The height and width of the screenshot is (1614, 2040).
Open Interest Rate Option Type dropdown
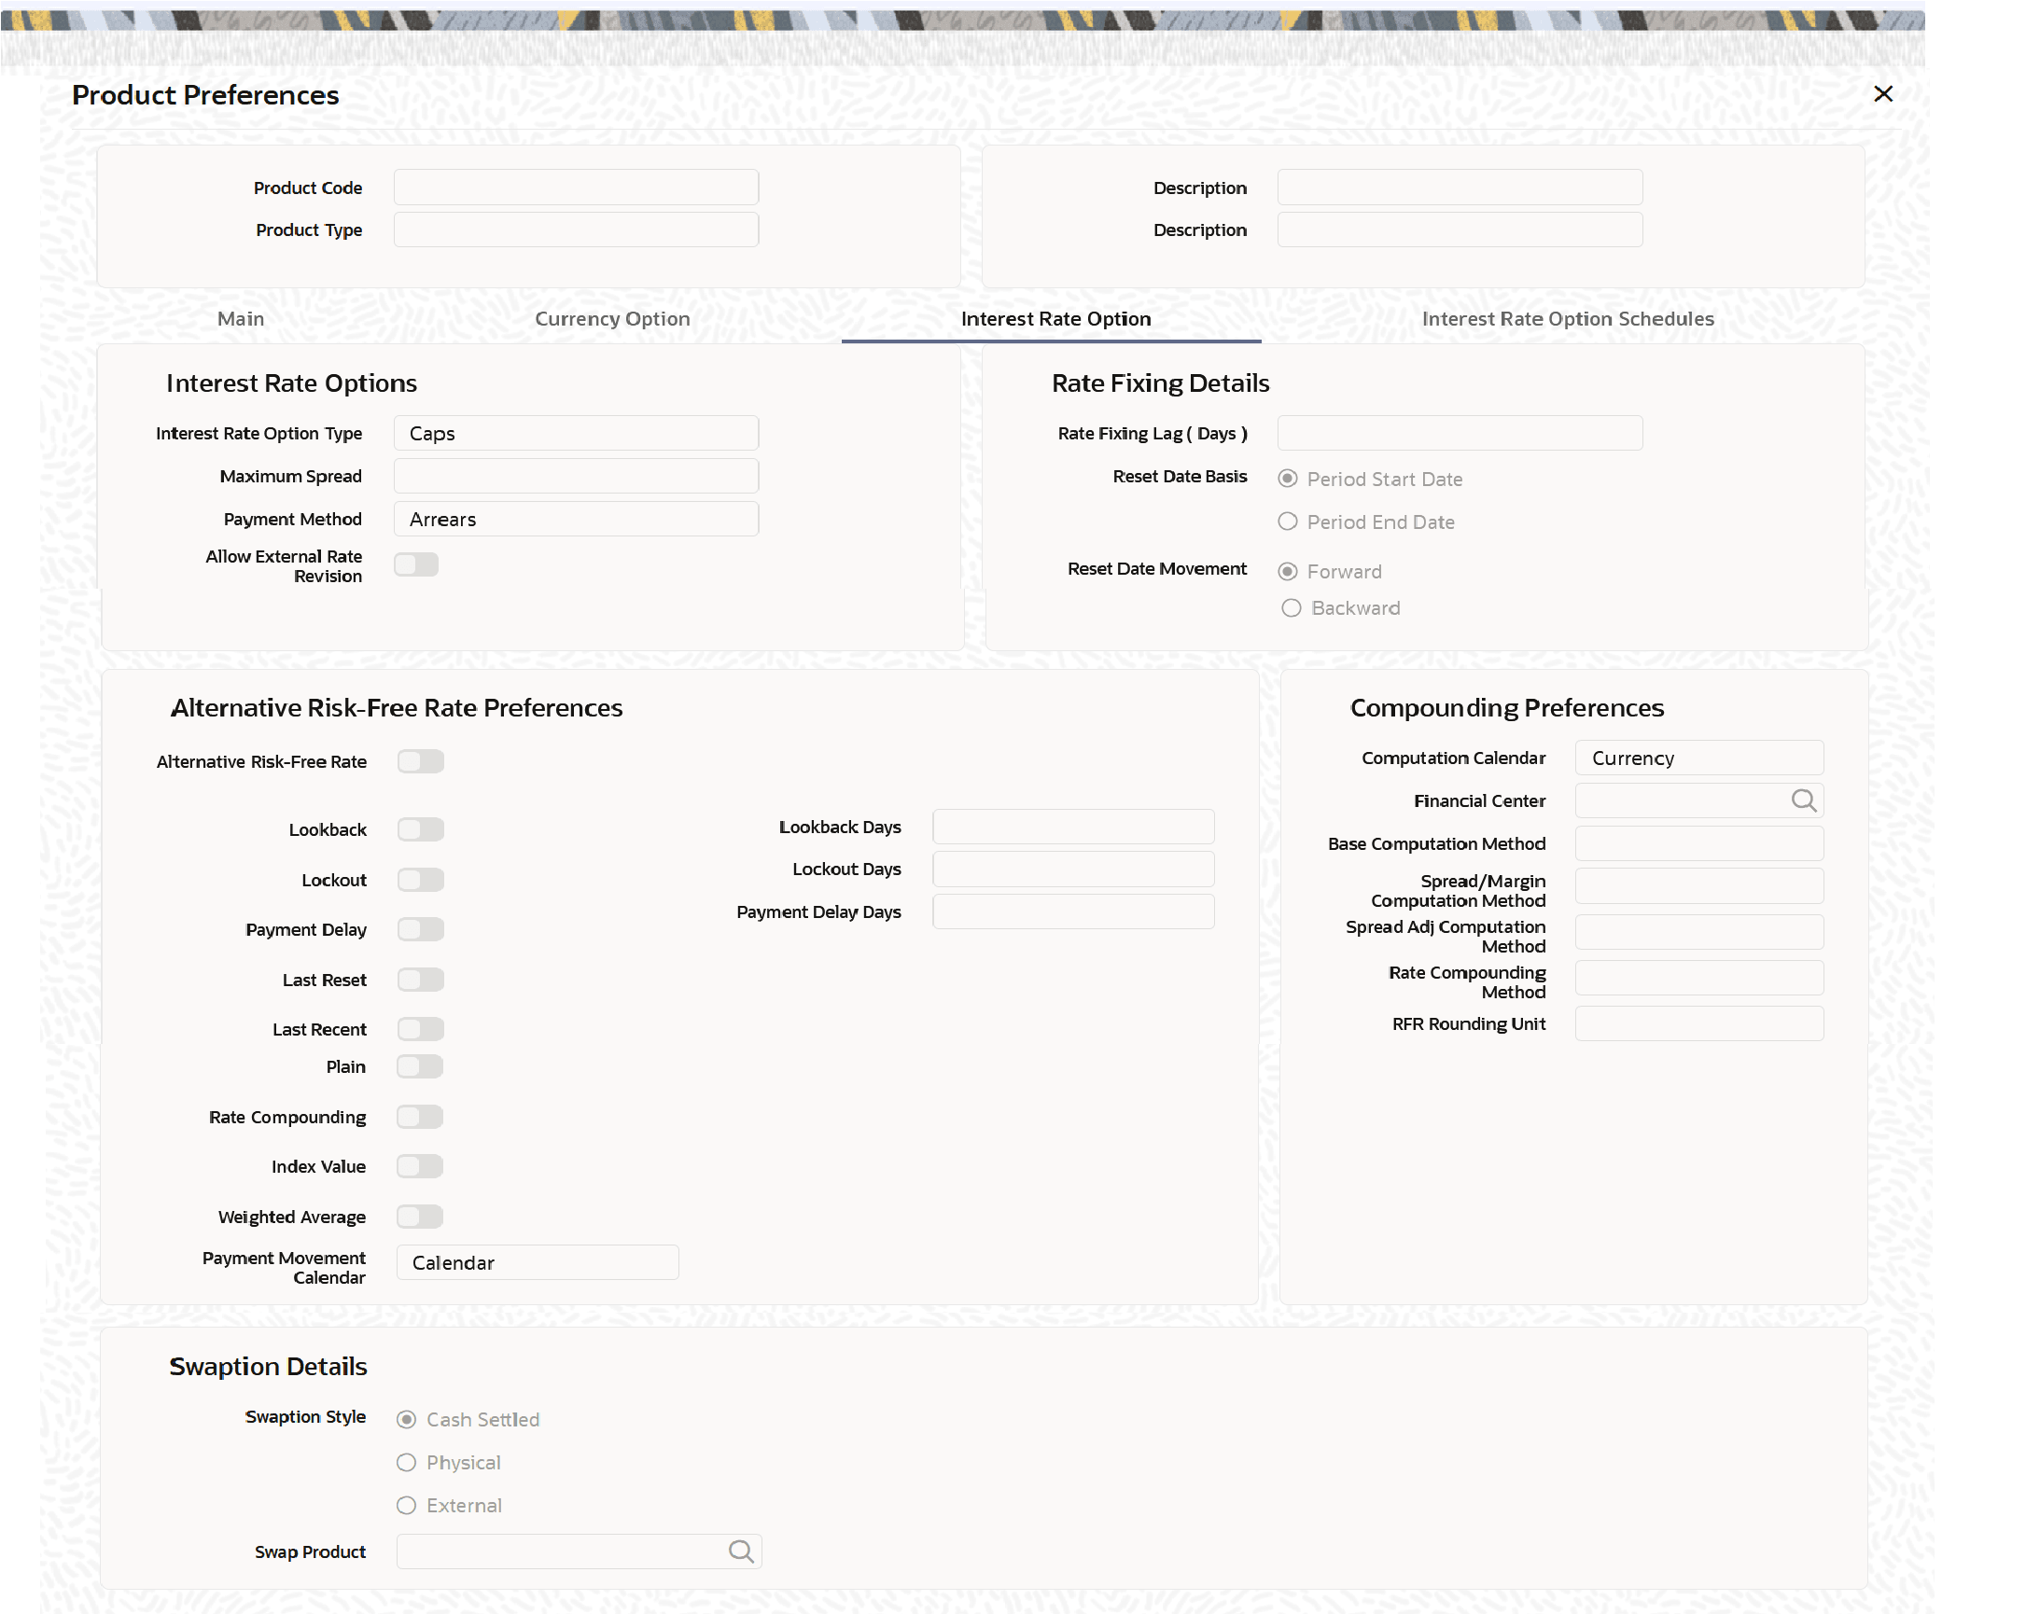coord(576,434)
